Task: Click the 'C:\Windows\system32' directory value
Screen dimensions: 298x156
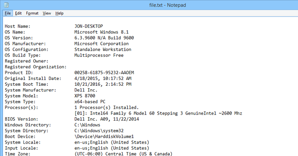Action: pyautogui.click(x=99, y=131)
